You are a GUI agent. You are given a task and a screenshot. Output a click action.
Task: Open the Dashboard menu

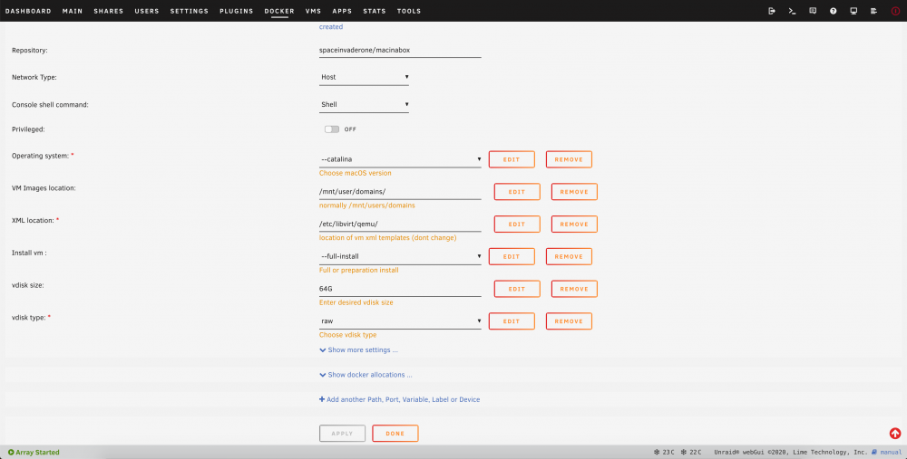28,11
